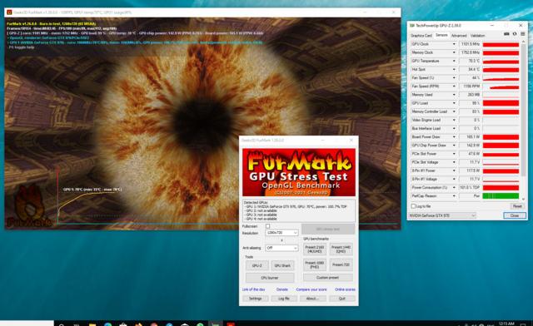
Task: Click the GPU Load red sensor graph
Action: tap(501, 103)
